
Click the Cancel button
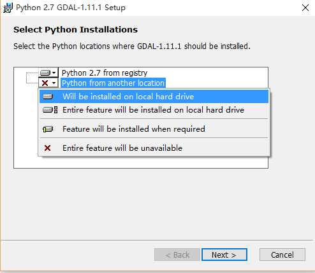coord(282,255)
